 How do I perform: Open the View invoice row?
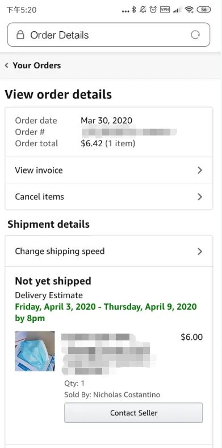tap(109, 170)
